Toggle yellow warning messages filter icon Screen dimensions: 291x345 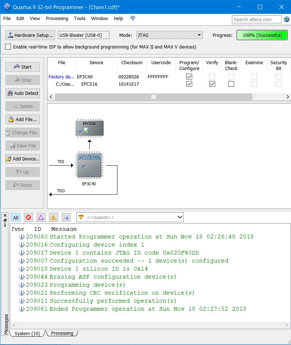point(53,217)
